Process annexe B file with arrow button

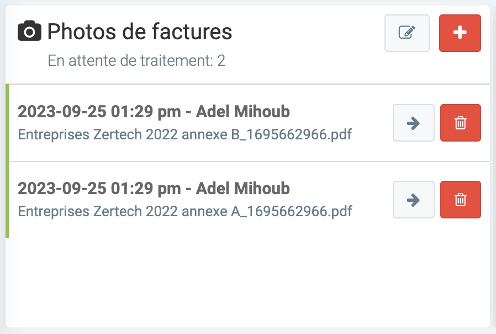click(x=413, y=123)
